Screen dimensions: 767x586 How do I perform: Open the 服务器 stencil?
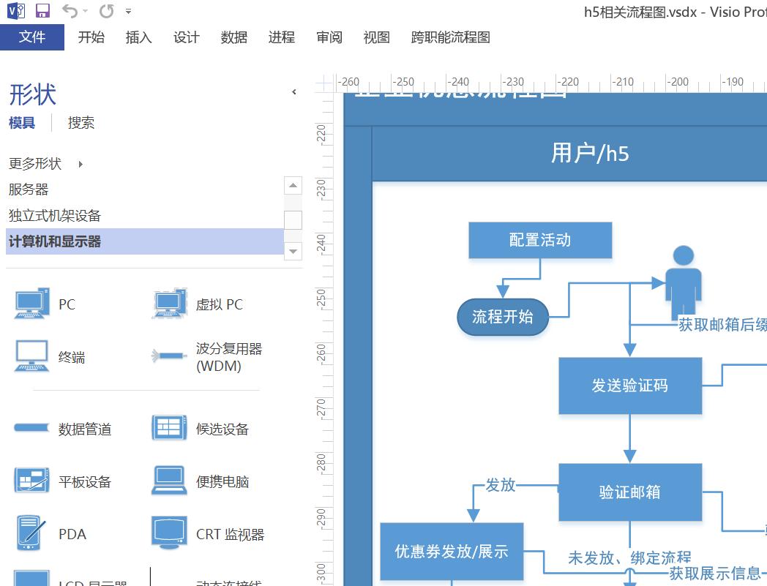[28, 189]
